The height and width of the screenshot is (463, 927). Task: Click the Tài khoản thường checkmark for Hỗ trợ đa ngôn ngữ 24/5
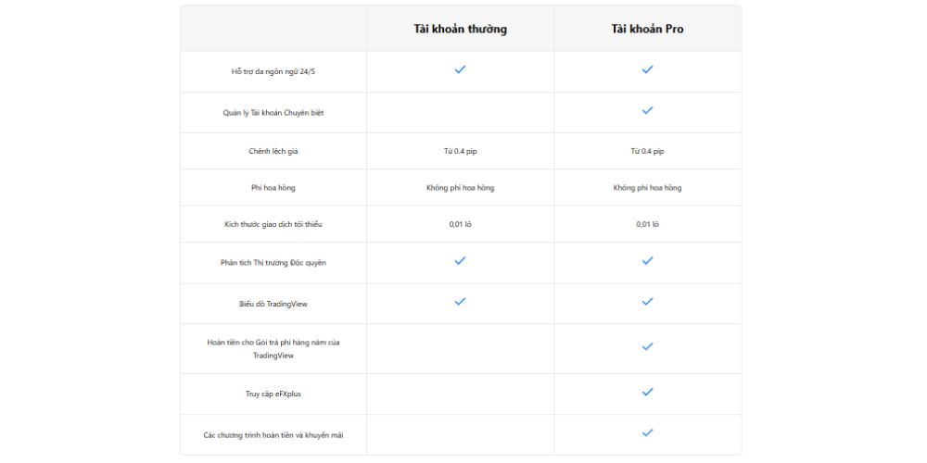[x=460, y=70]
